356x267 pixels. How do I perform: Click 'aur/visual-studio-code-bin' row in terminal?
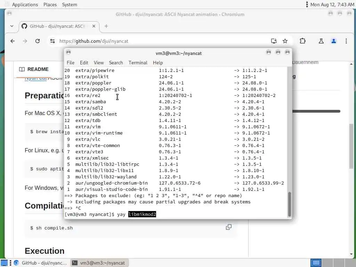pos(164,189)
